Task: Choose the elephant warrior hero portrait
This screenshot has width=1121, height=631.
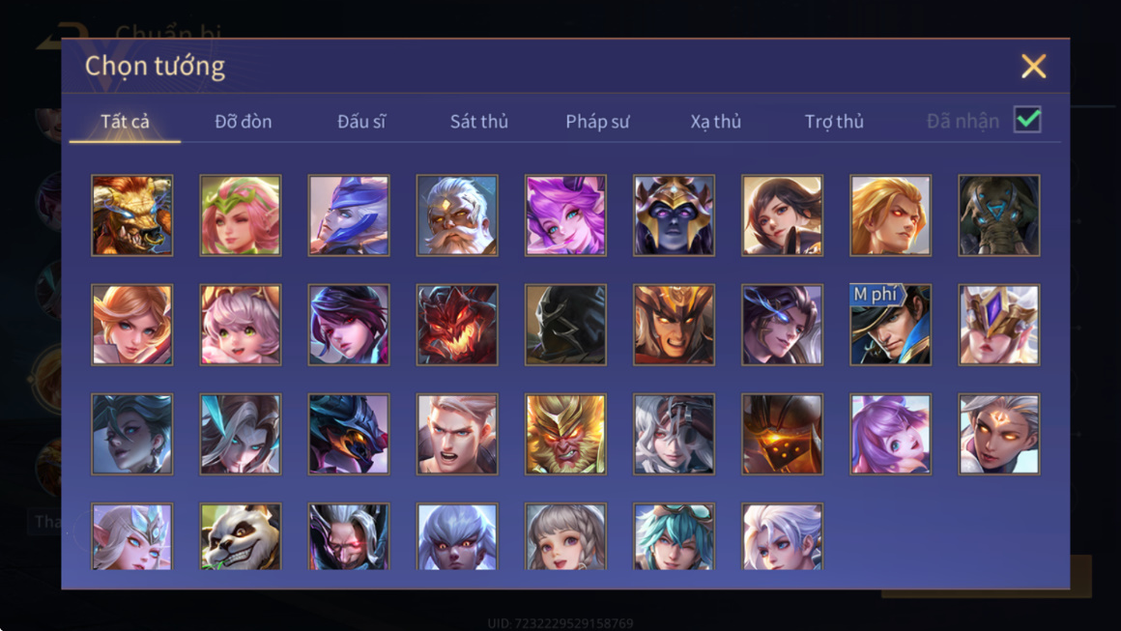Action: click(998, 215)
